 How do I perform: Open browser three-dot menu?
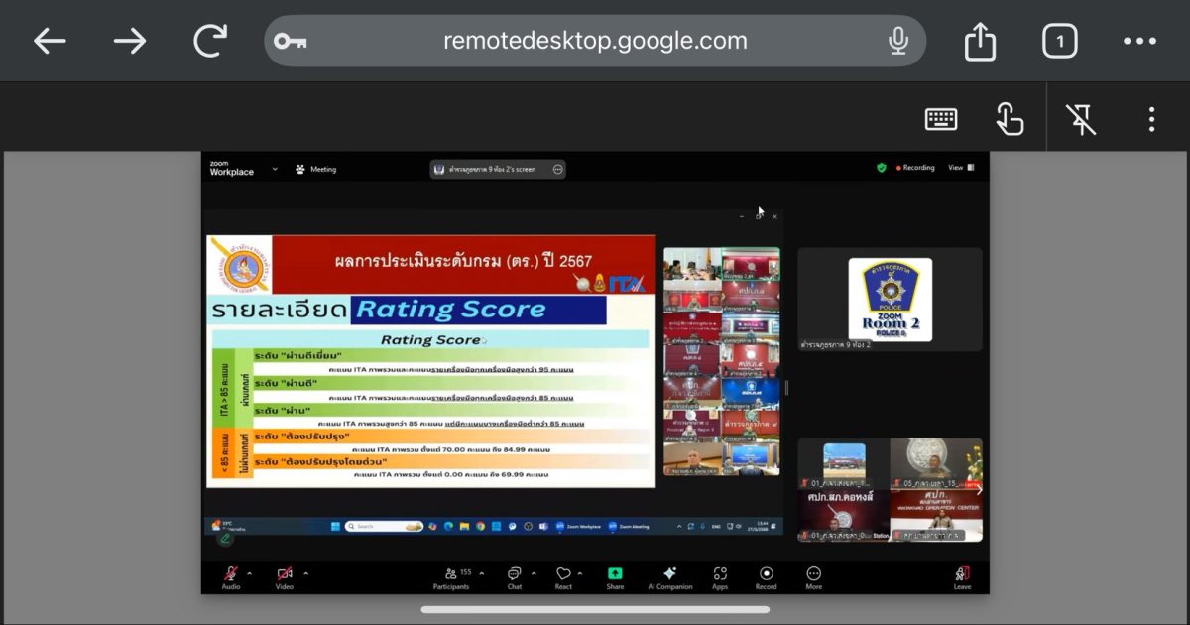click(x=1139, y=41)
